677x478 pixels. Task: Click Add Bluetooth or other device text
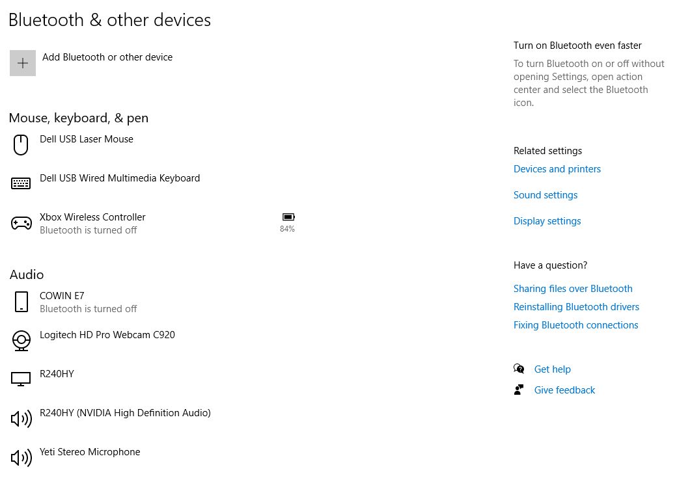point(107,57)
